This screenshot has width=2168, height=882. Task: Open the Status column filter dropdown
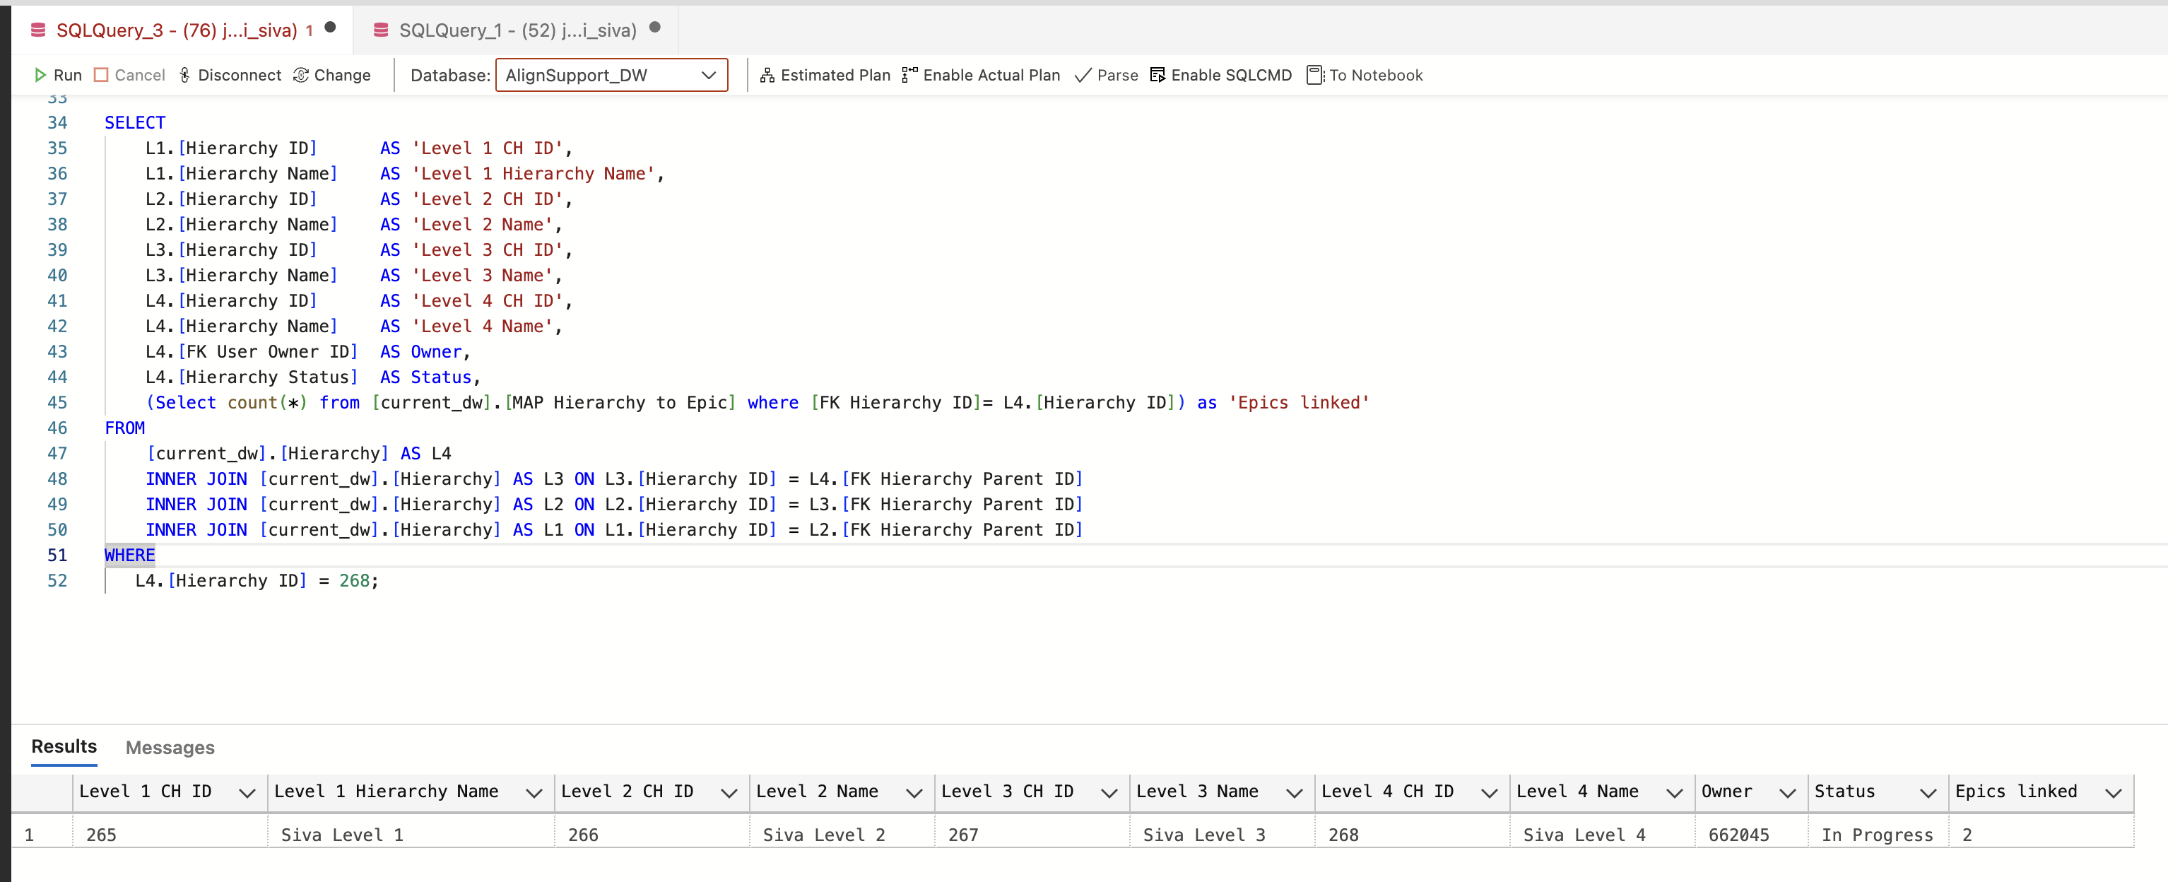[x=1928, y=792]
